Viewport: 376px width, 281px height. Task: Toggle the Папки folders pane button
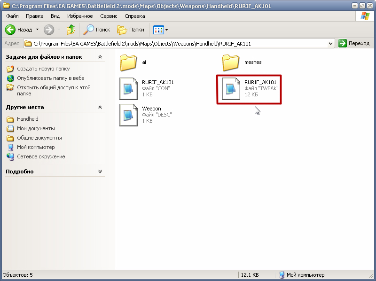point(131,30)
